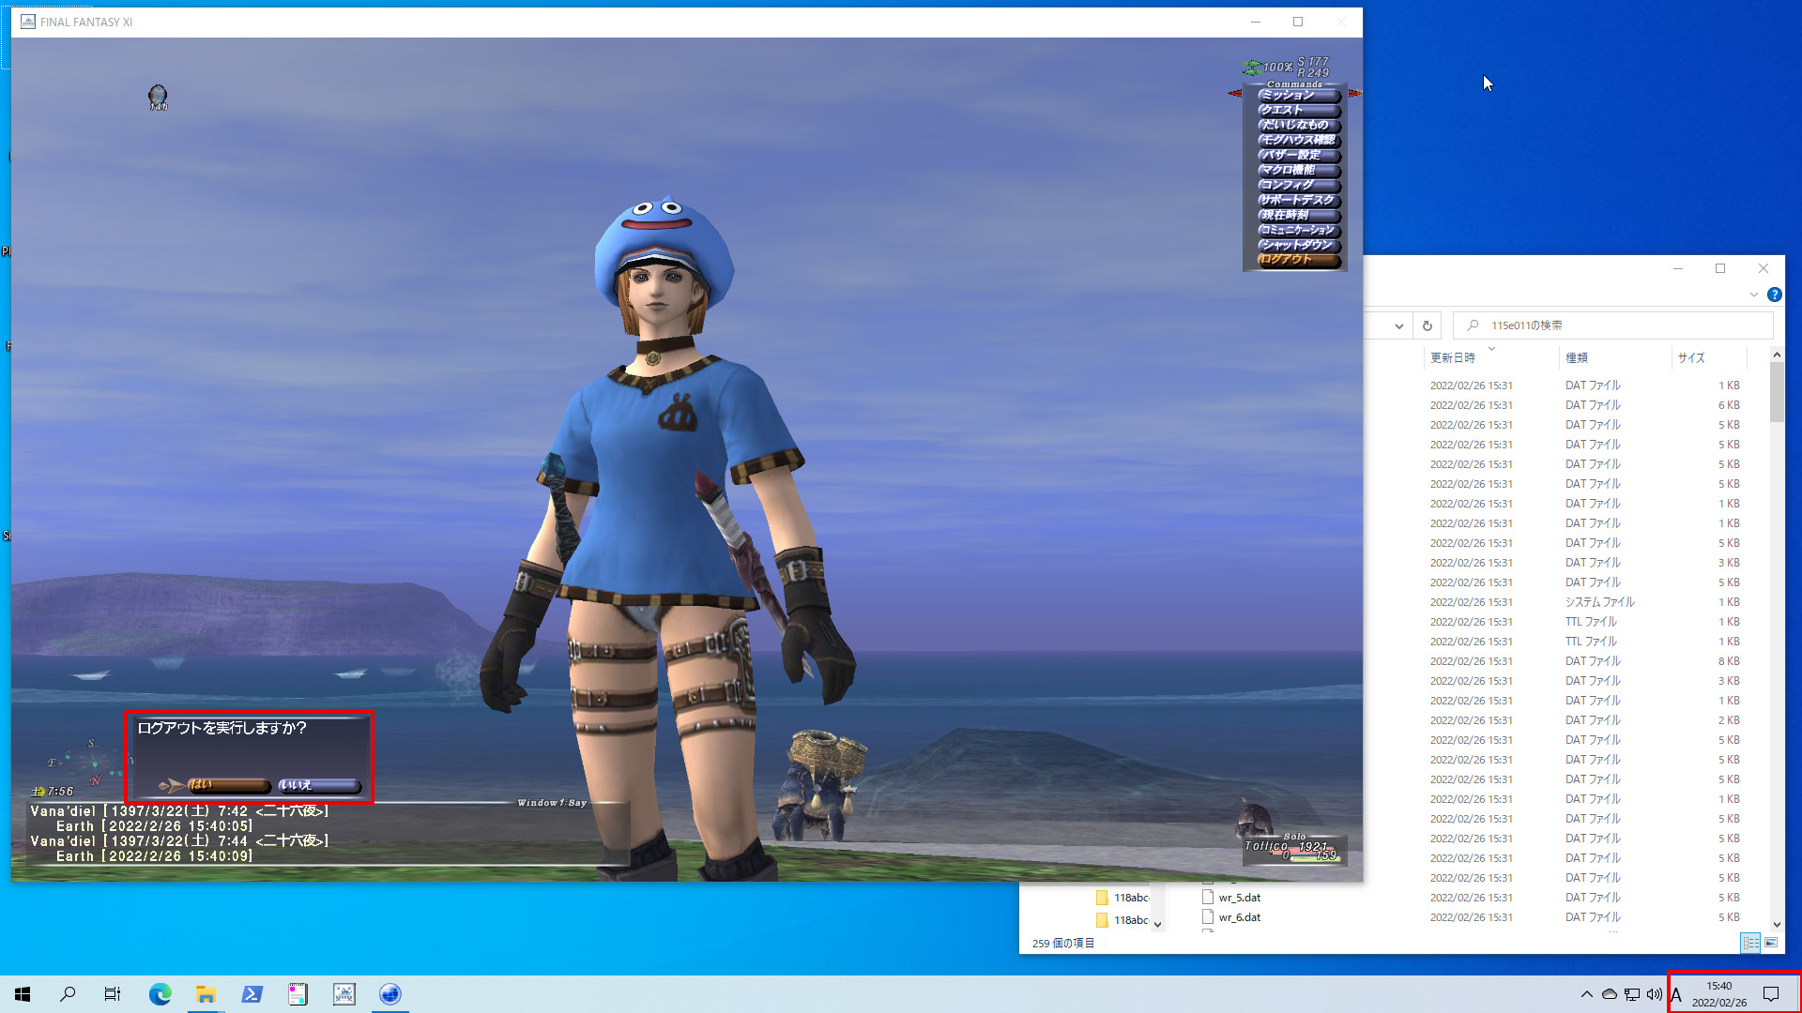The width and height of the screenshot is (1802, 1013).
Task: Open バザー設定 in Commands menu
Action: (1299, 155)
